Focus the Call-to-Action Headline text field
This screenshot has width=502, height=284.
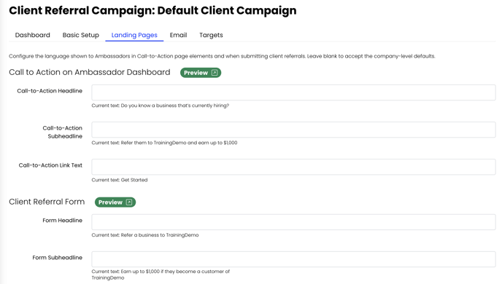pyautogui.click(x=293, y=92)
